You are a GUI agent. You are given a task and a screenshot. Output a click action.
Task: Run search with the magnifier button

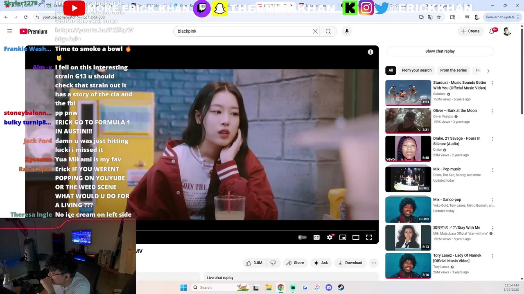[x=328, y=31]
